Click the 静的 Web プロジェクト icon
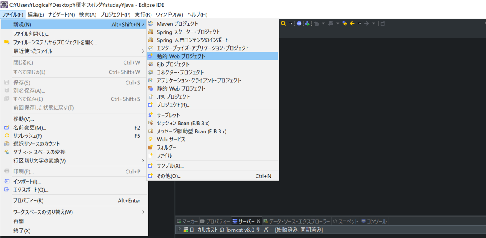486x238 pixels. pyautogui.click(x=151, y=88)
